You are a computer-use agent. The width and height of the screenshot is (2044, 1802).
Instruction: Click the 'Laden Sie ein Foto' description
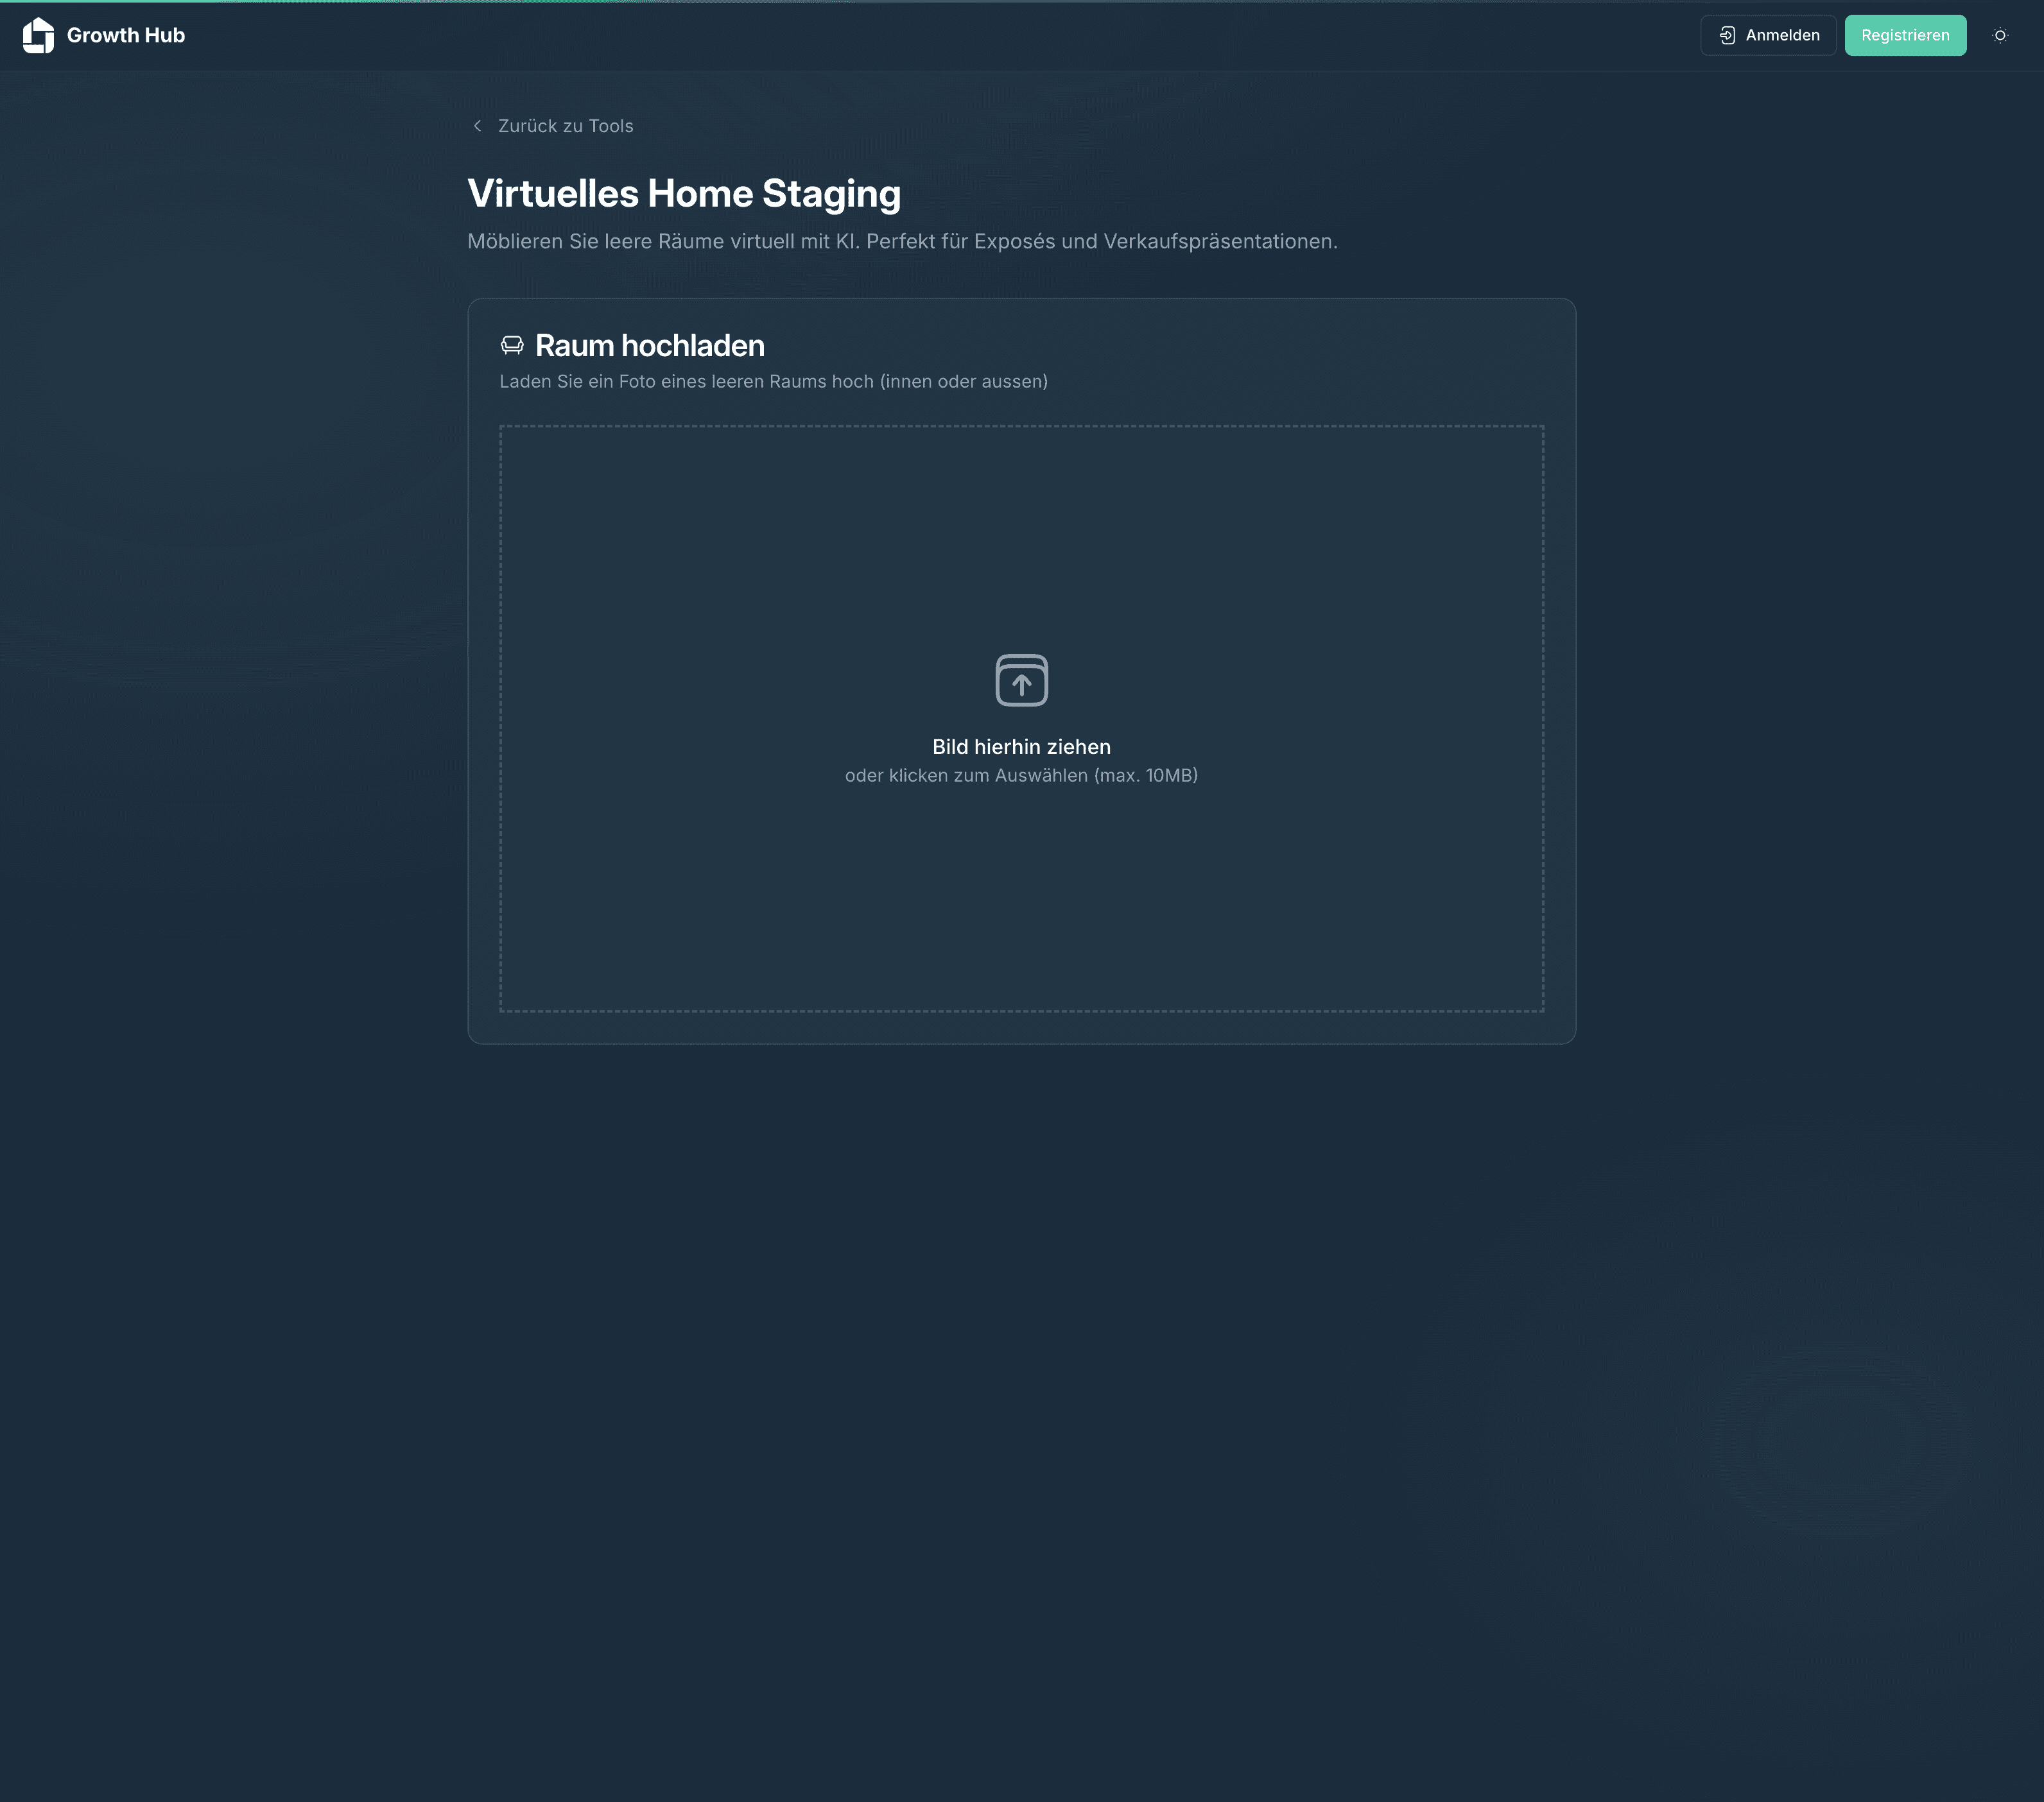773,382
